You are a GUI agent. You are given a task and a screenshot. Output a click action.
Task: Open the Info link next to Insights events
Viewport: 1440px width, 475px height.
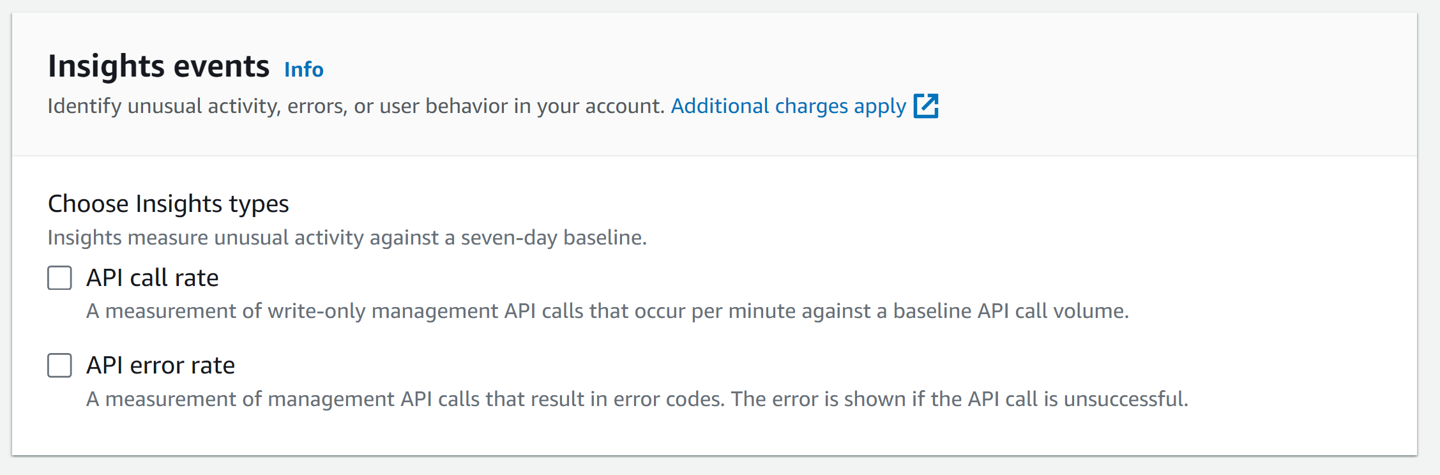tap(304, 69)
